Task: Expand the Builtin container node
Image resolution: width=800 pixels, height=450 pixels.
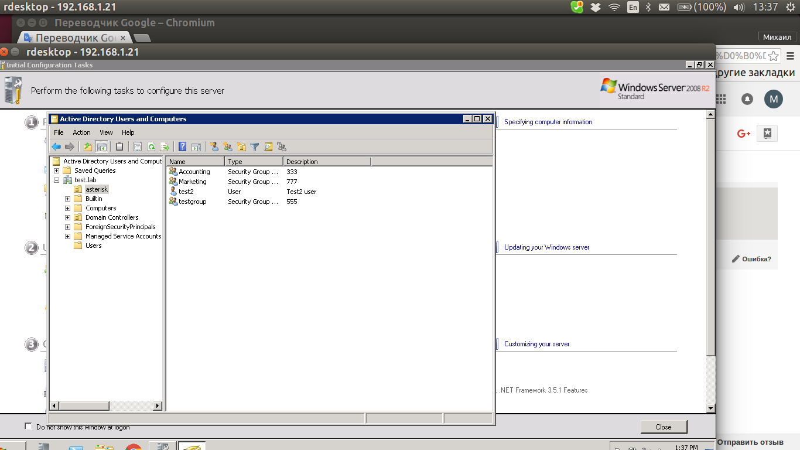Action: (67, 199)
